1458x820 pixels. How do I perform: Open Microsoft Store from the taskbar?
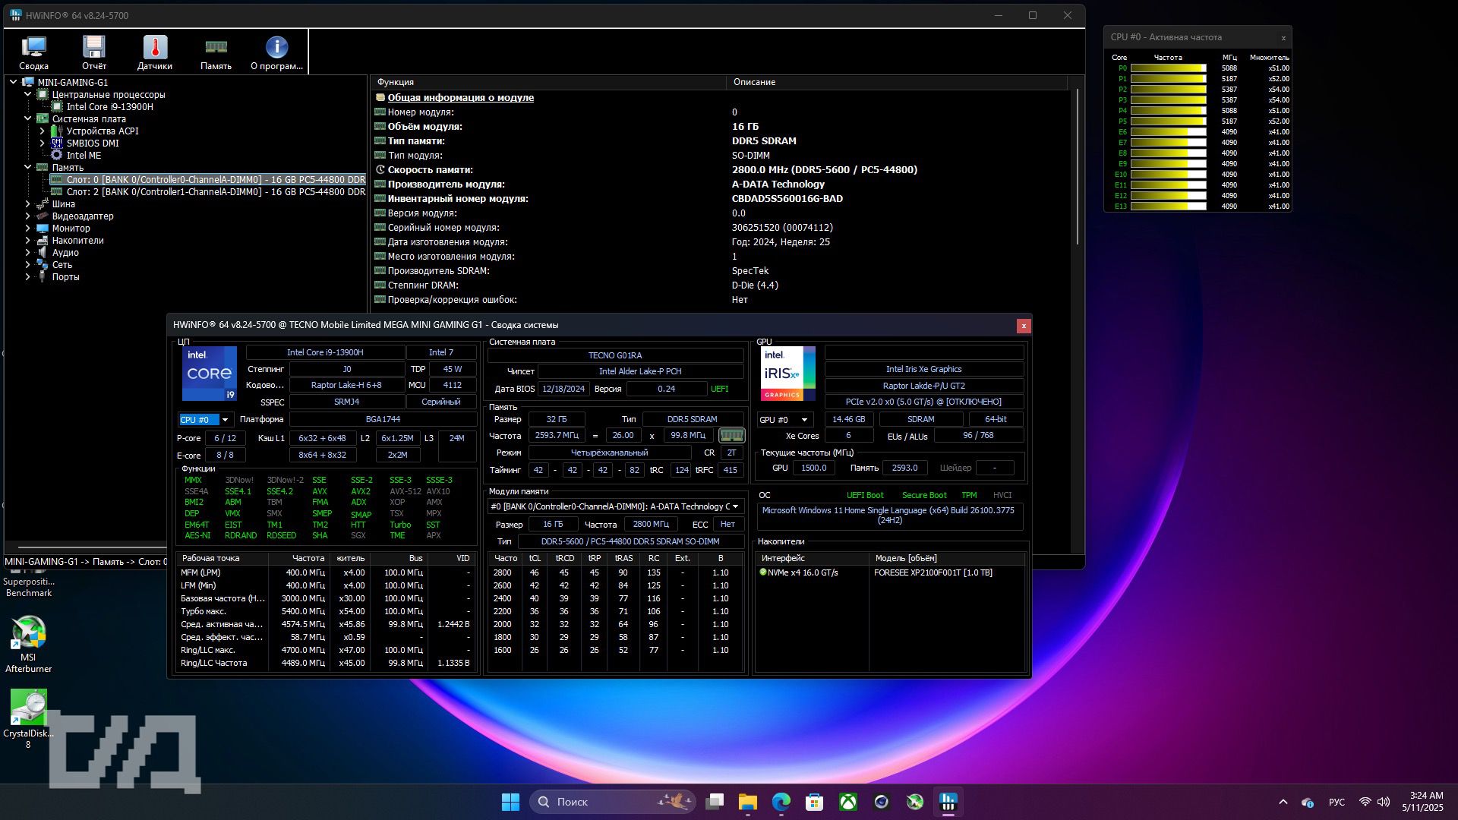point(815,802)
